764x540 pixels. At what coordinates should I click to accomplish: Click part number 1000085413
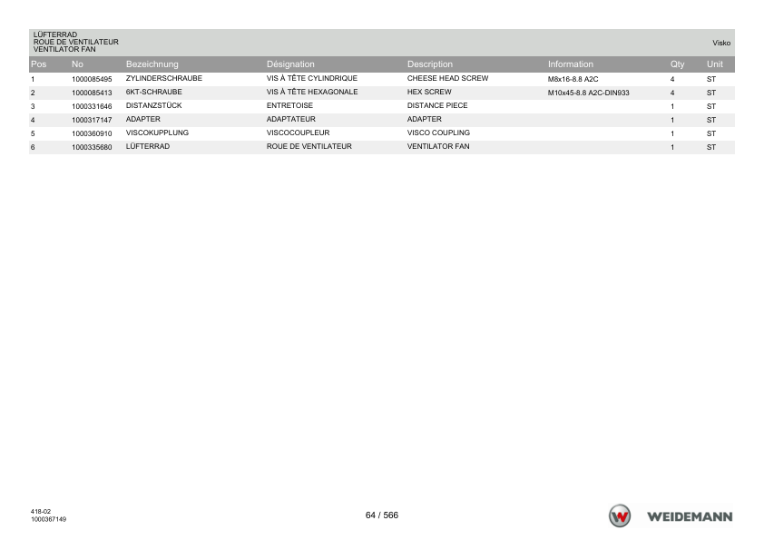point(92,93)
